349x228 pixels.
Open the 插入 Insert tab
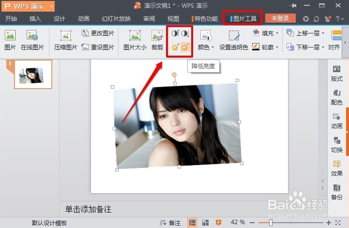35,19
